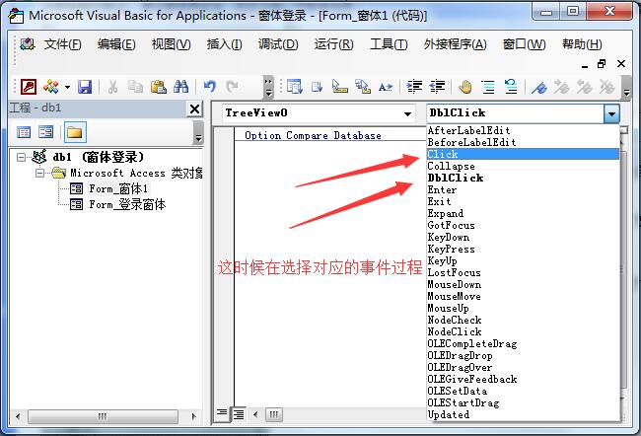This screenshot has width=641, height=436.
Task: Select KeyDown event in list
Action: pos(523,237)
